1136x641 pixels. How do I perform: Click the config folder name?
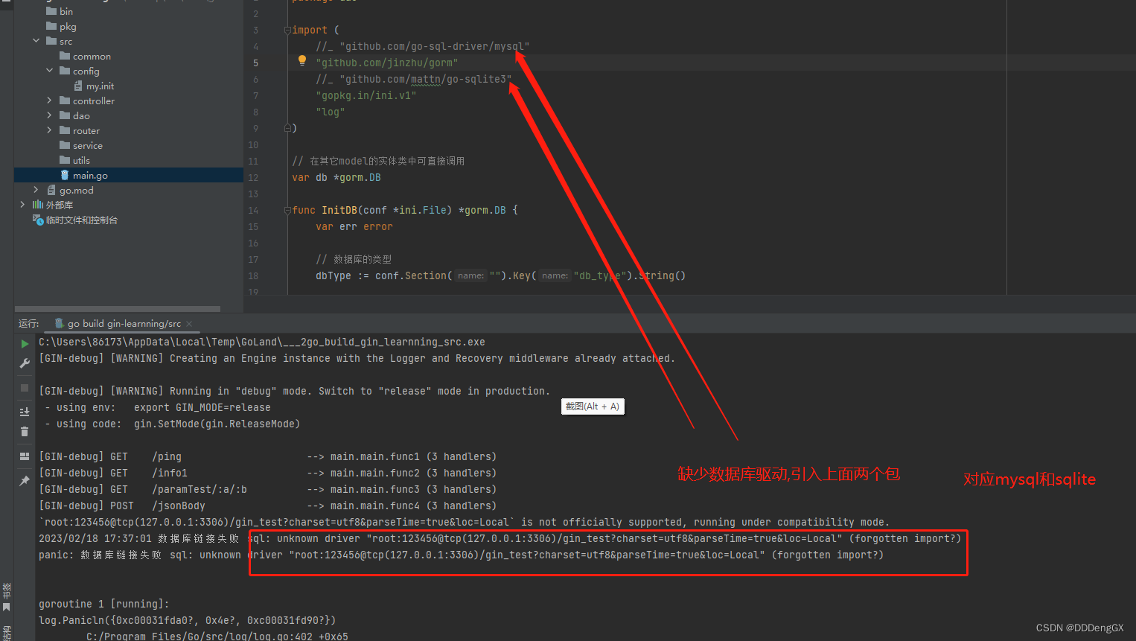(86, 71)
